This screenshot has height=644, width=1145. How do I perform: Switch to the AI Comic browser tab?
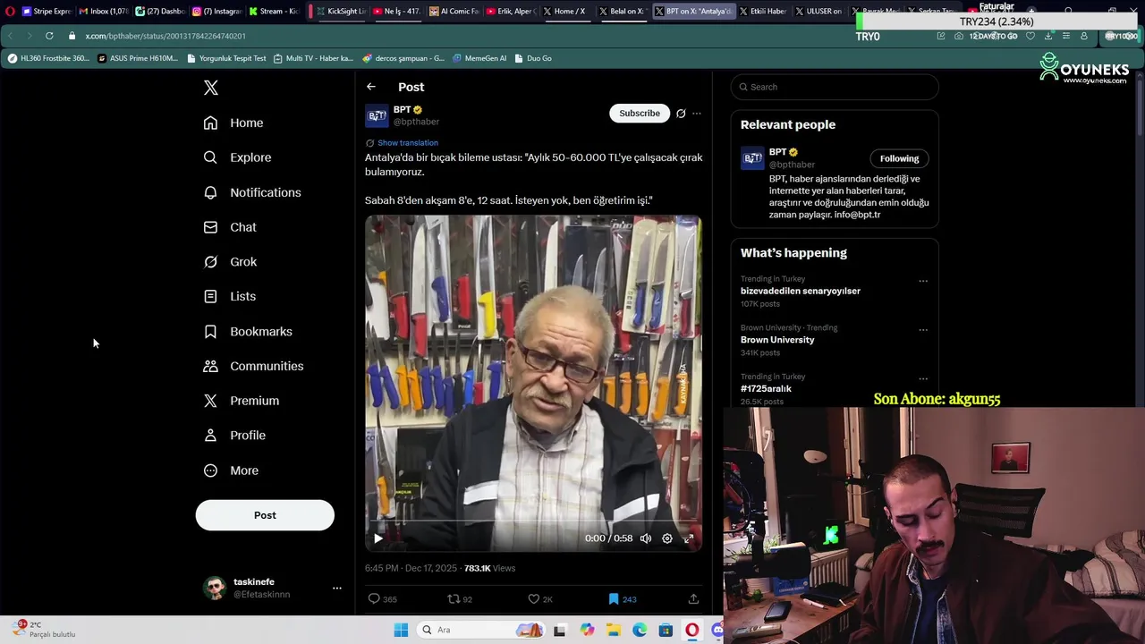tap(454, 11)
